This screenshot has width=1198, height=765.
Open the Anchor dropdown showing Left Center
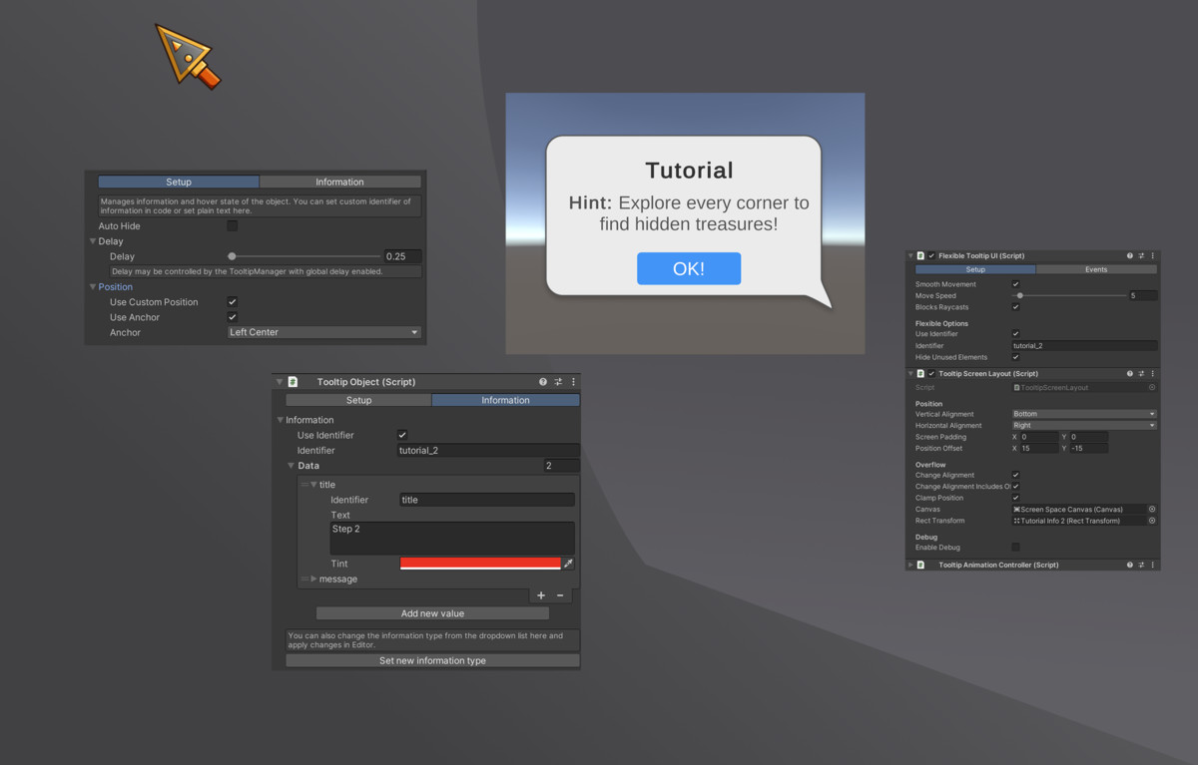(x=323, y=333)
